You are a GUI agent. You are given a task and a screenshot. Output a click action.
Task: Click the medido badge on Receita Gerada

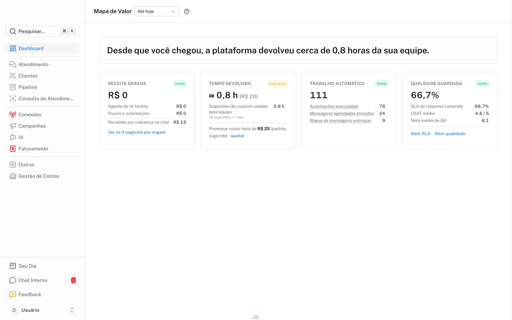tap(180, 84)
